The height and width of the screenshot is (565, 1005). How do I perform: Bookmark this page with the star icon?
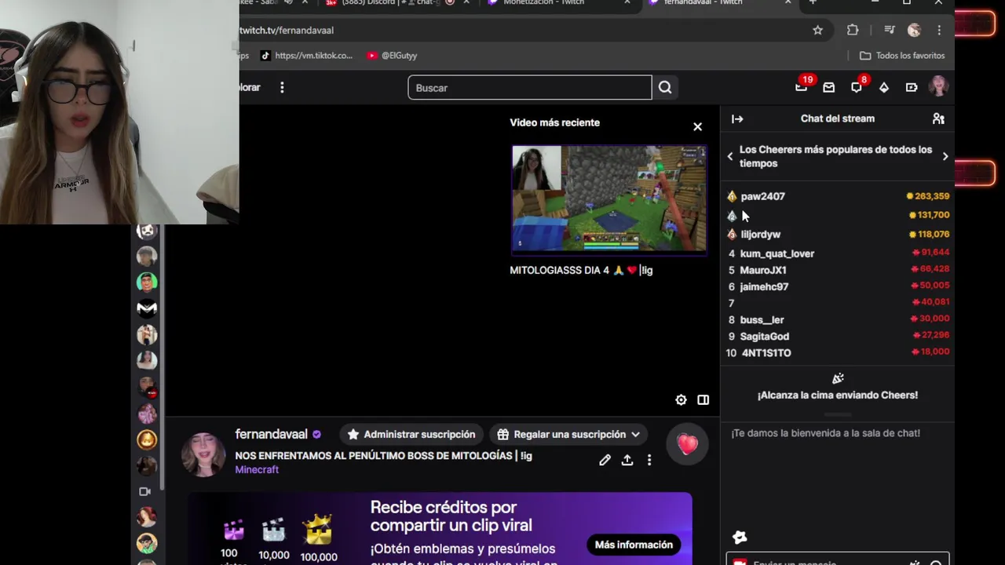pyautogui.click(x=817, y=30)
